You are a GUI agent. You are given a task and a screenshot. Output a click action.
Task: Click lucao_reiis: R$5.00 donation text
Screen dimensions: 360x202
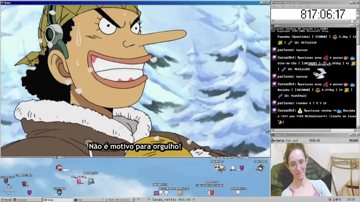tap(171, 200)
